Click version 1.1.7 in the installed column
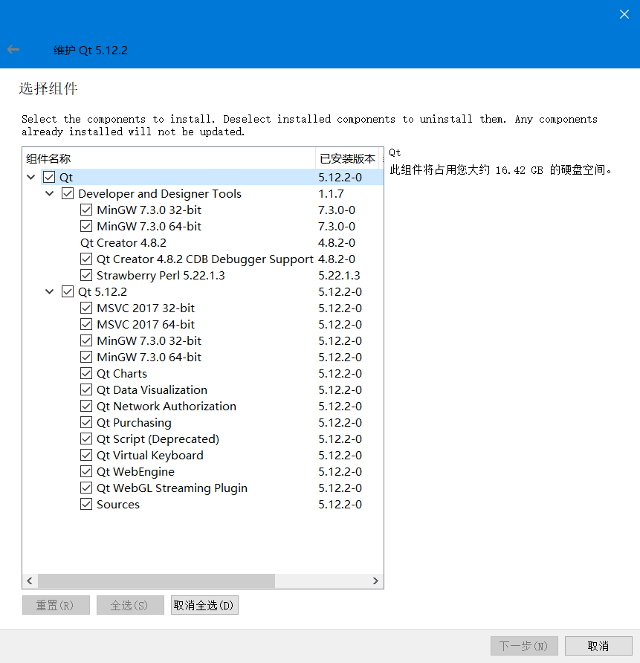The image size is (640, 663). pyautogui.click(x=331, y=194)
